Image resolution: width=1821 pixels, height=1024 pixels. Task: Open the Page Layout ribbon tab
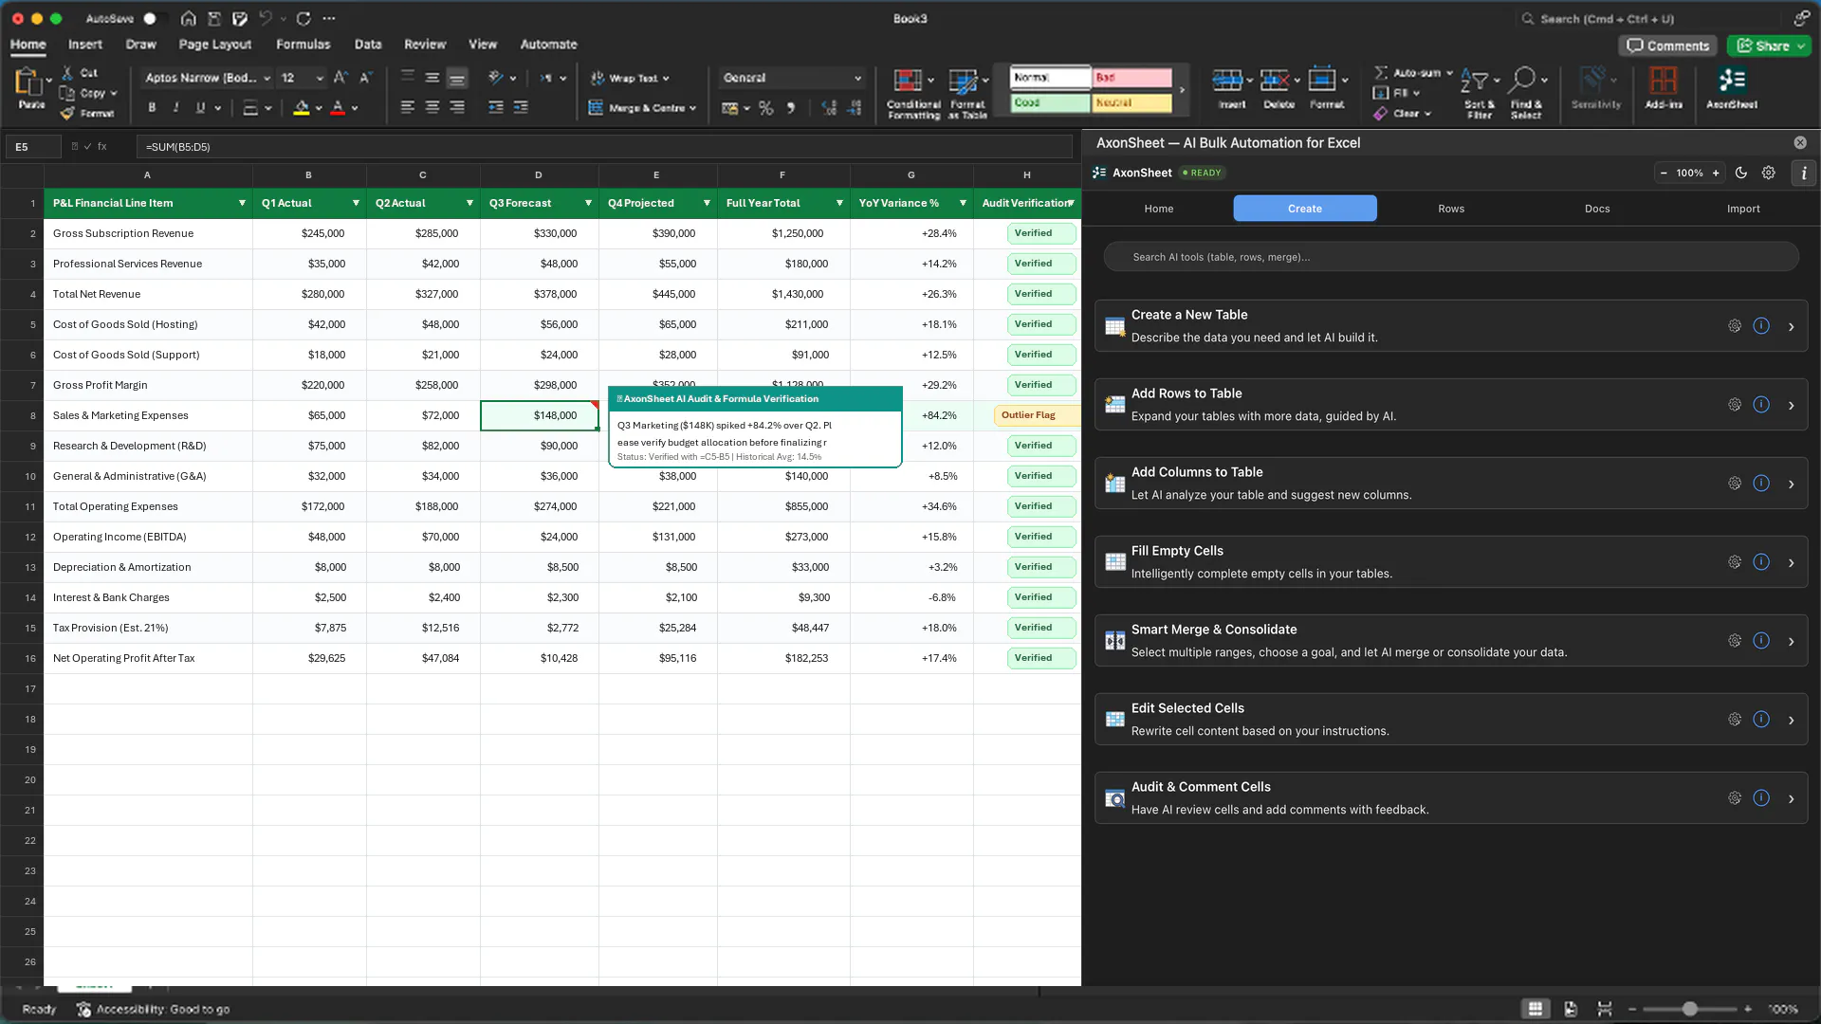[x=215, y=45]
